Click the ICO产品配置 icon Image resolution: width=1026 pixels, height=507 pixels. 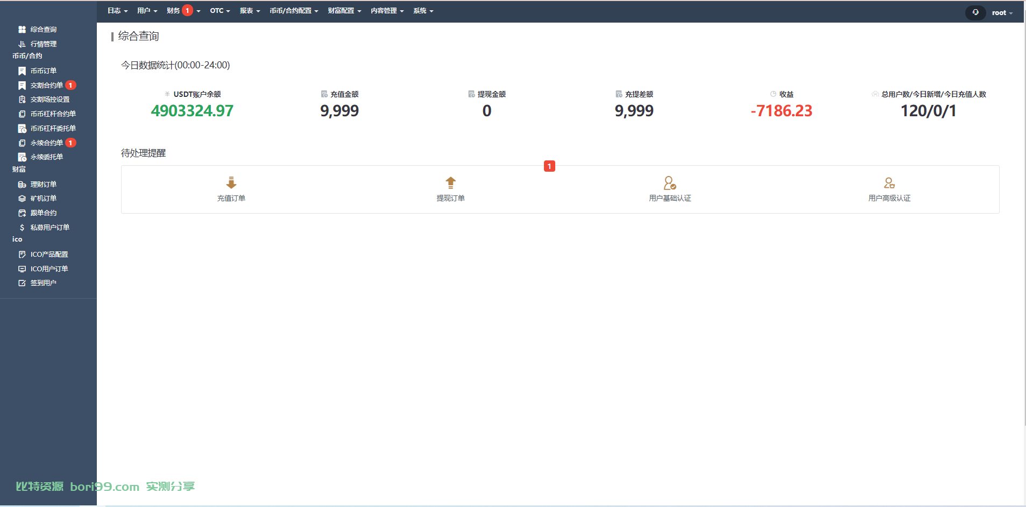coord(22,255)
